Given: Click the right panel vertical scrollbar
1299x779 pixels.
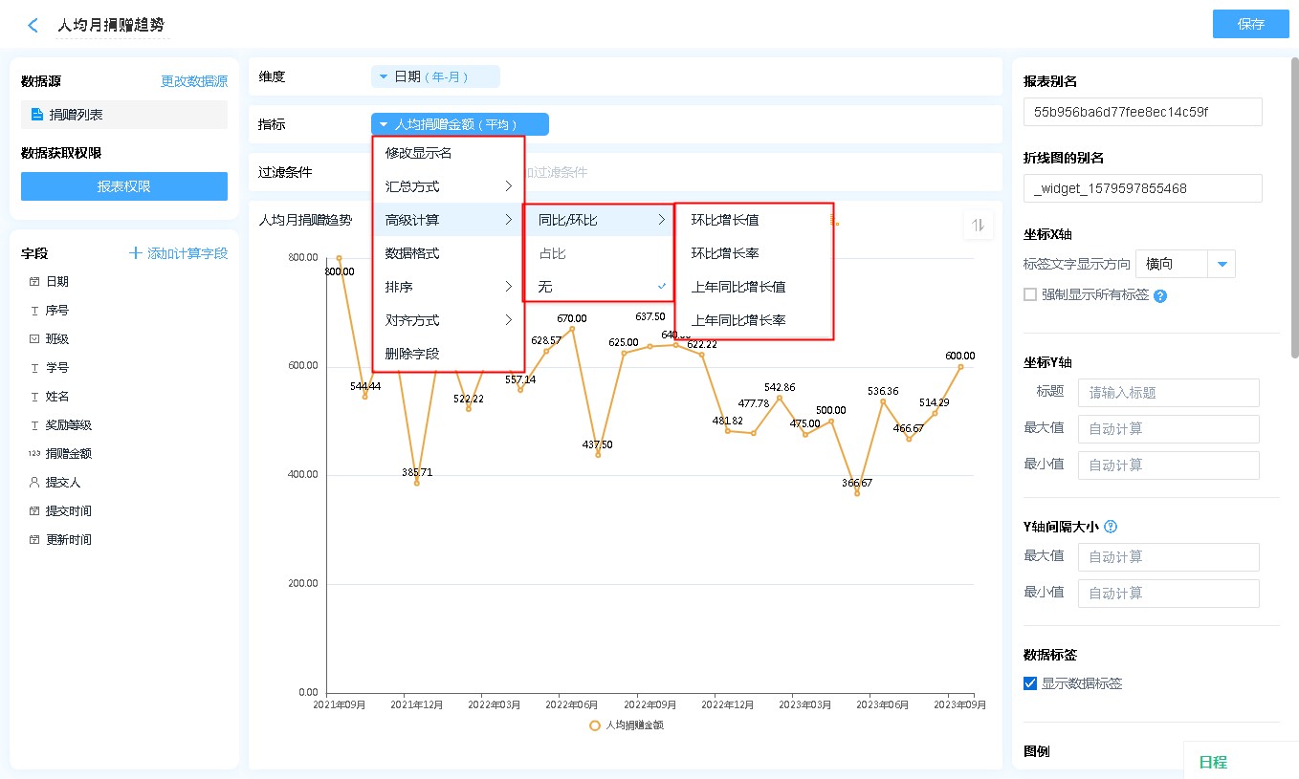Looking at the screenshot, I should pos(1294,210).
